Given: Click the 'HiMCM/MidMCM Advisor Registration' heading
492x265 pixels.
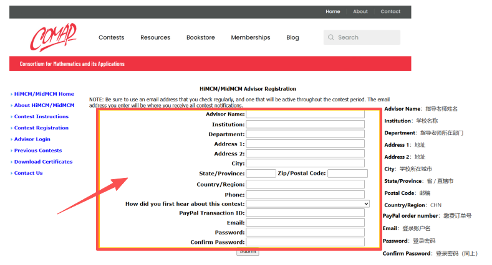Looking at the screenshot, I should tap(248, 89).
